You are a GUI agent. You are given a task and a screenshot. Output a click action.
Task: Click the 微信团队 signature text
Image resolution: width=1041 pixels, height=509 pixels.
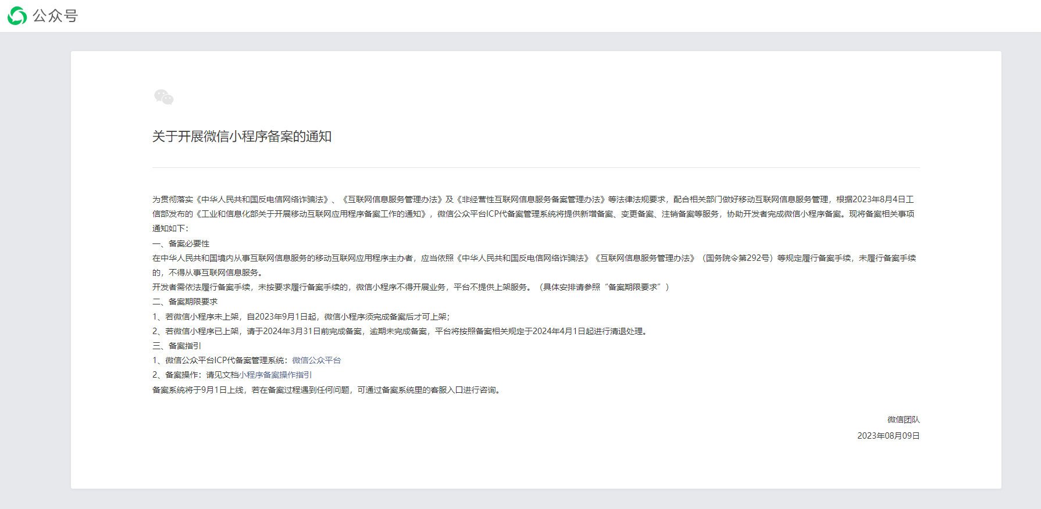tap(903, 420)
